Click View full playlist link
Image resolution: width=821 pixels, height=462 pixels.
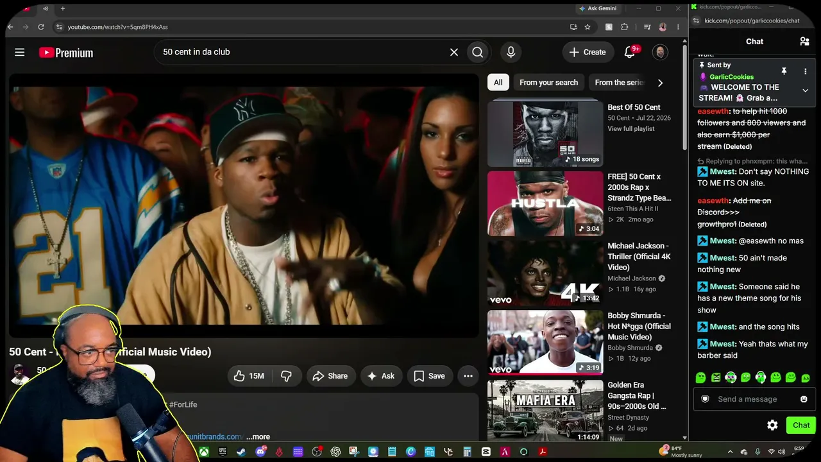pyautogui.click(x=631, y=129)
